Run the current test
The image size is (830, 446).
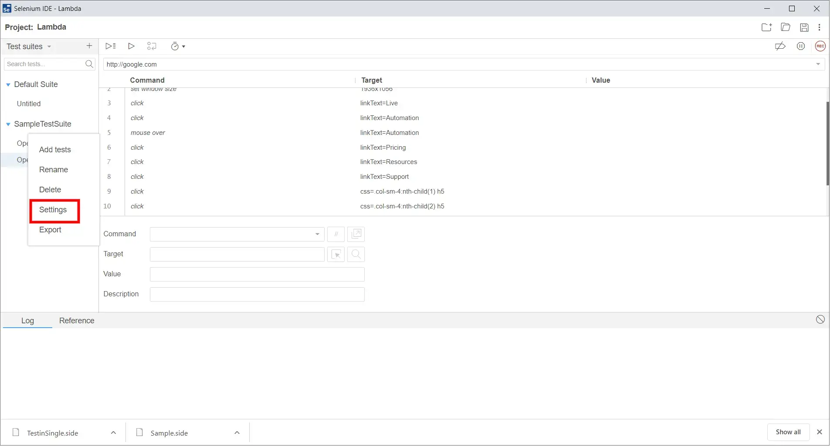click(132, 46)
